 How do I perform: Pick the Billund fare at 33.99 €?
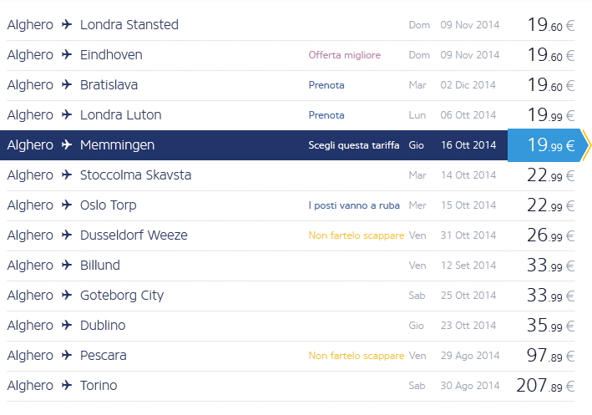[x=550, y=266]
